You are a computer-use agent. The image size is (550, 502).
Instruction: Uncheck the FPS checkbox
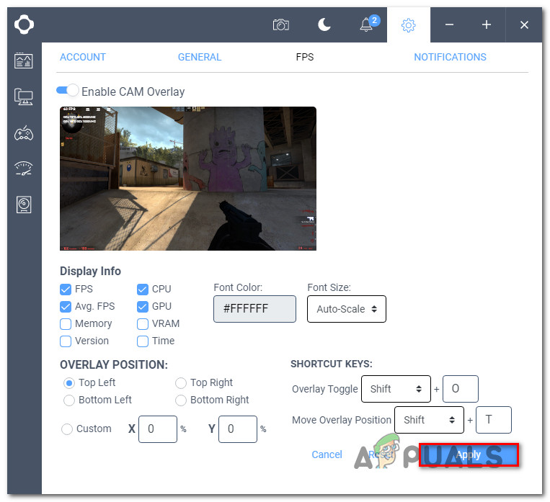click(x=66, y=290)
